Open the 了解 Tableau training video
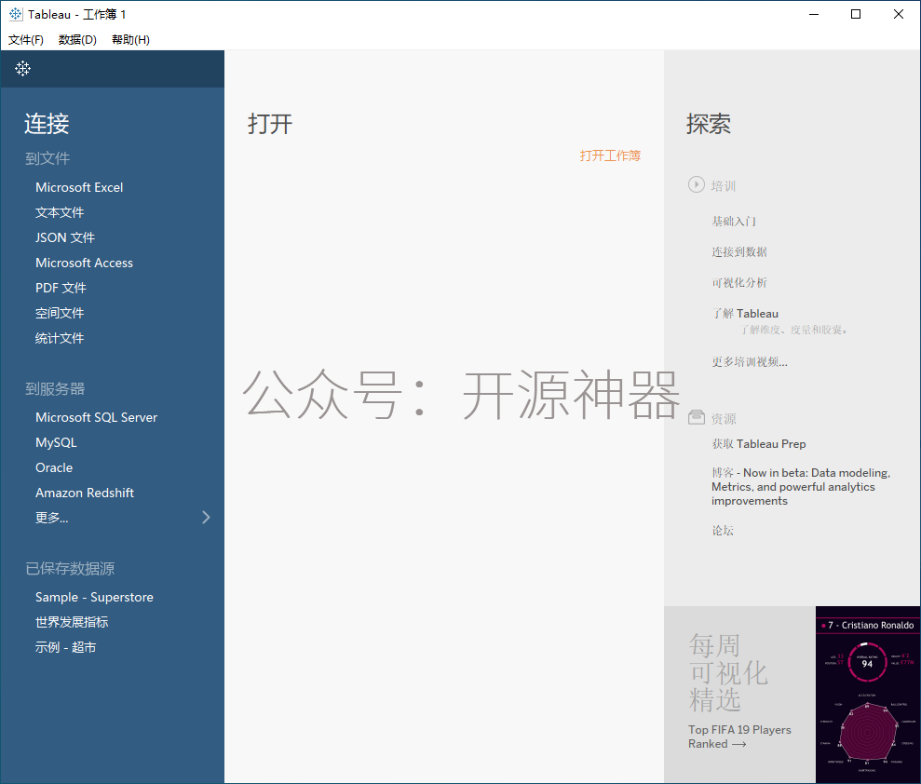 (x=745, y=314)
